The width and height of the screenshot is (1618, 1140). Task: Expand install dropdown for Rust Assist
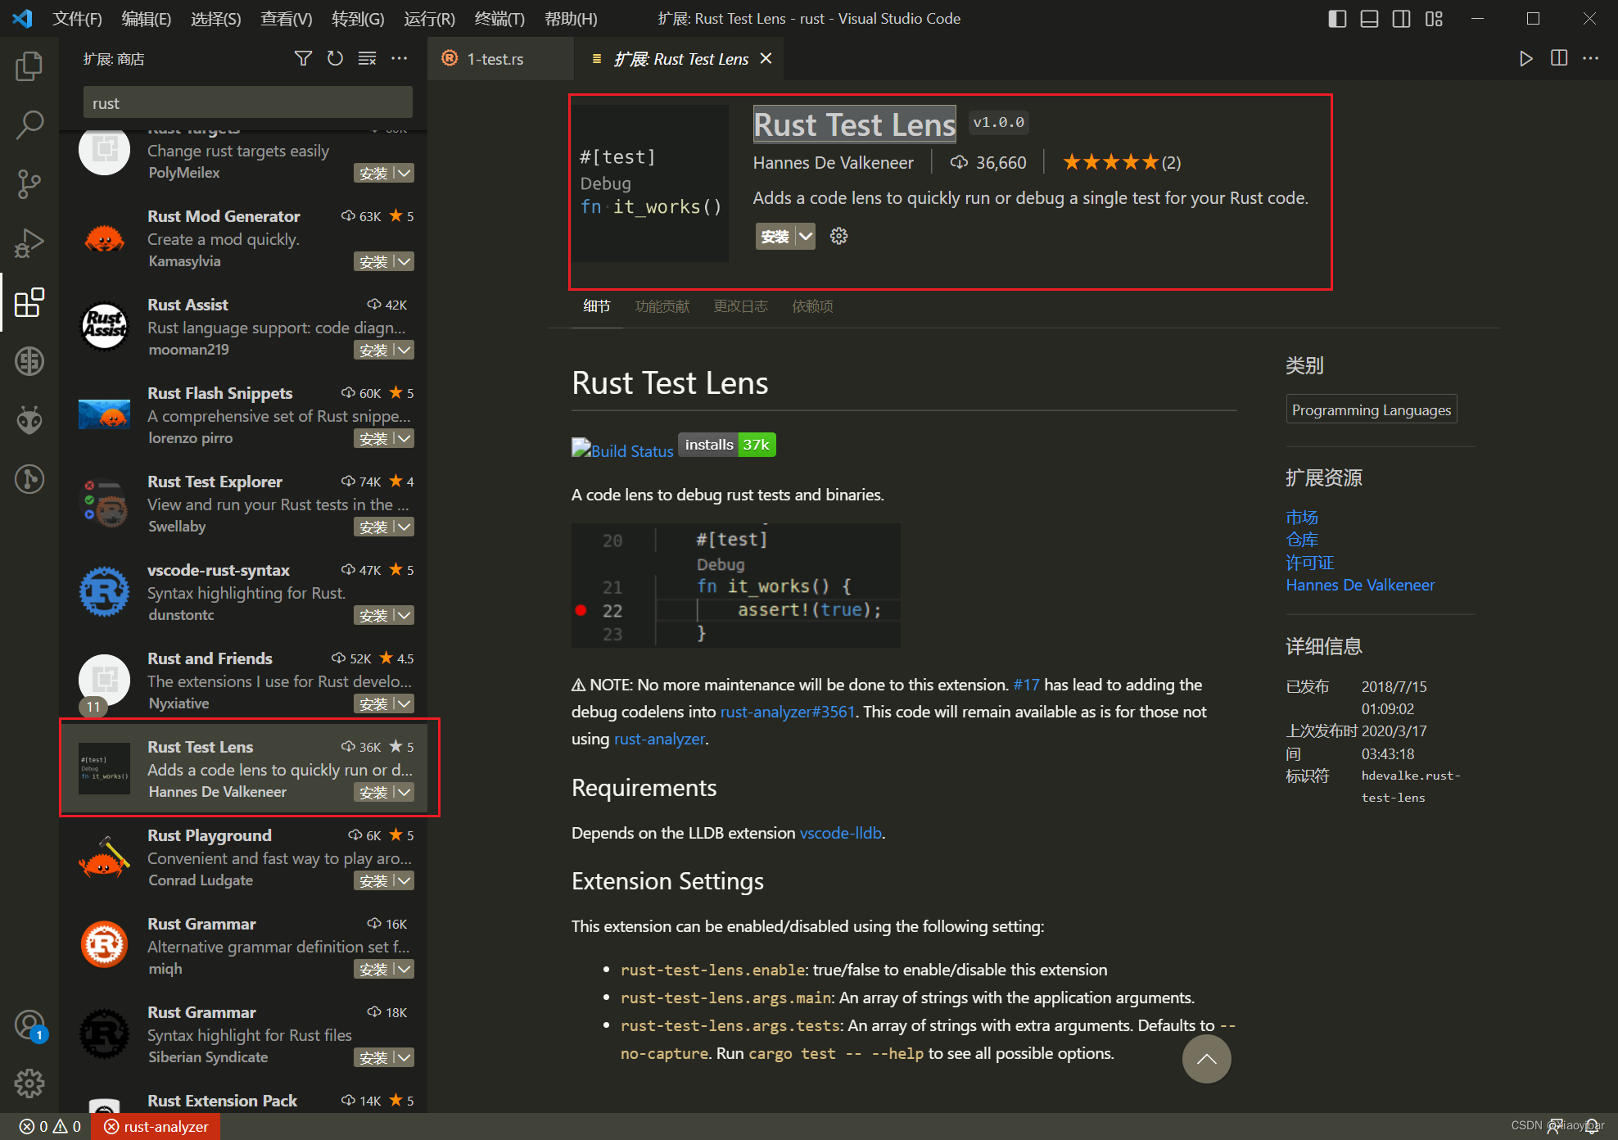coord(404,350)
